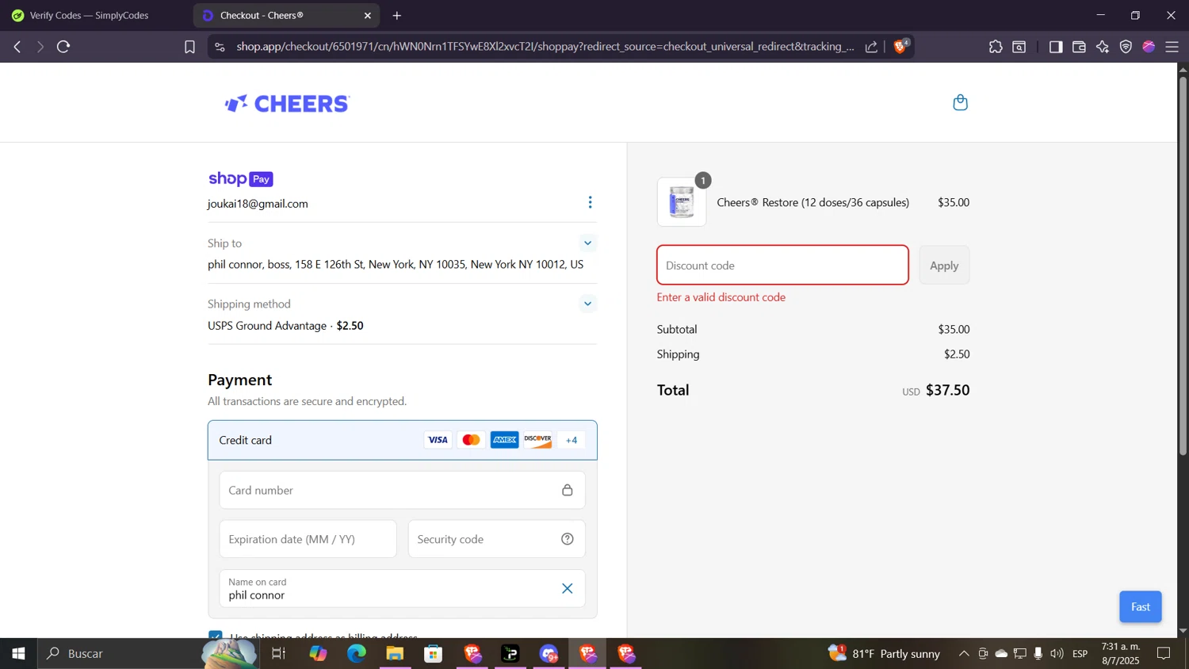This screenshot has height=669, width=1189.
Task: Show hidden system tray icons
Action: coord(964,653)
